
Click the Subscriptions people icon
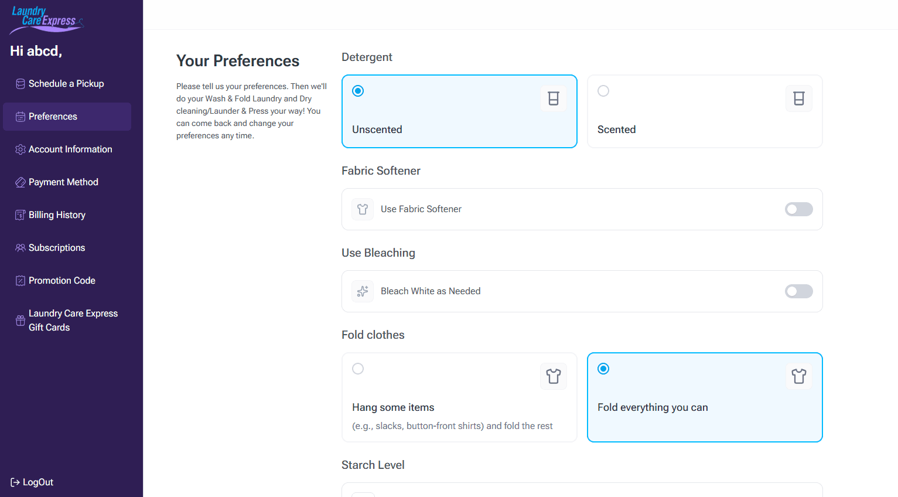tap(21, 248)
